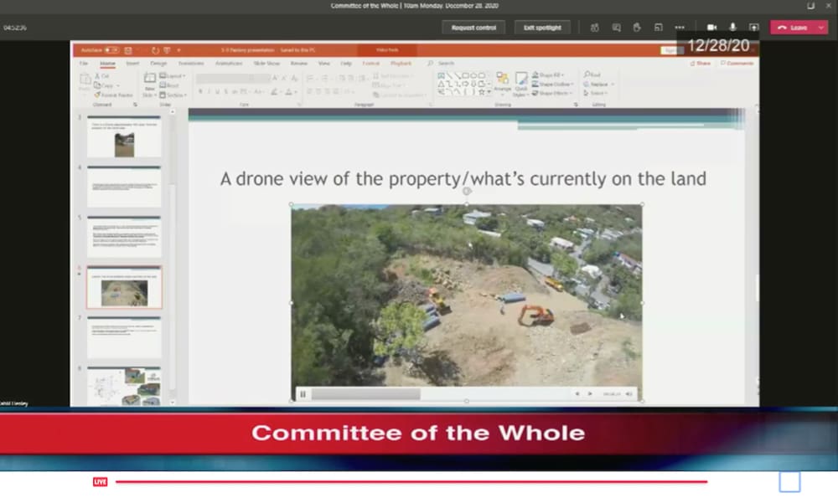
Task: Open the Shape Fill dropdown
Action: [550, 75]
